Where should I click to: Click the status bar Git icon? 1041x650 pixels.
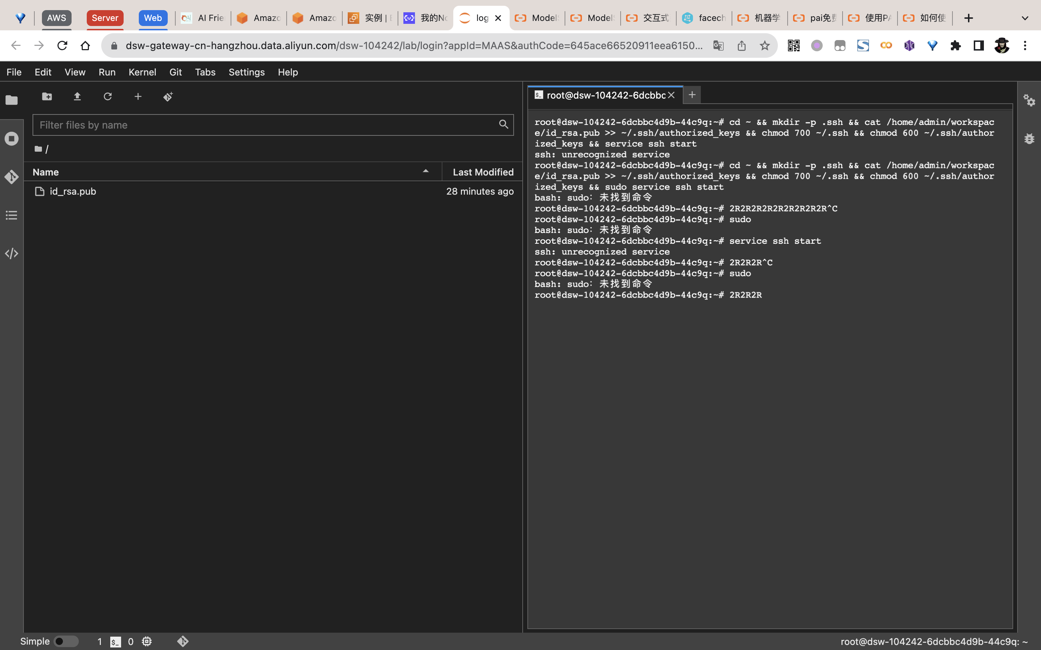coord(183,641)
